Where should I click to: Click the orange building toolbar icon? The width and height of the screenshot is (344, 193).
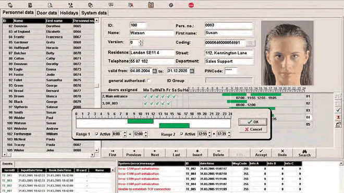pyautogui.click(x=151, y=5)
